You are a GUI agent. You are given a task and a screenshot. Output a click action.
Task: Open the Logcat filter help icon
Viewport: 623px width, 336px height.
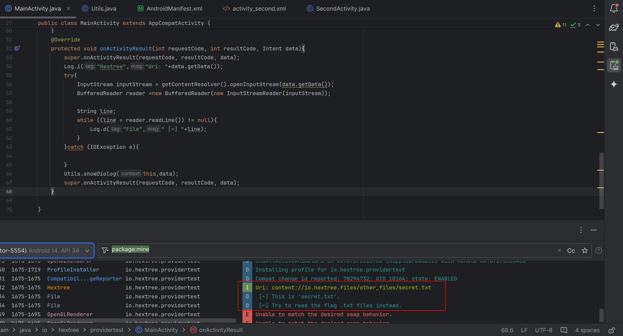tap(598, 250)
